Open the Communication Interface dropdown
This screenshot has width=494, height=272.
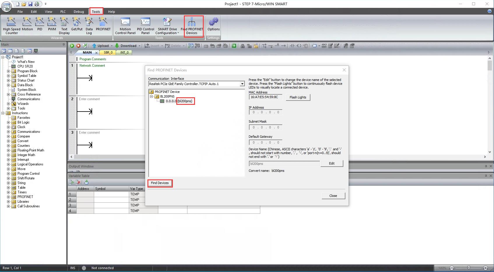point(242,84)
